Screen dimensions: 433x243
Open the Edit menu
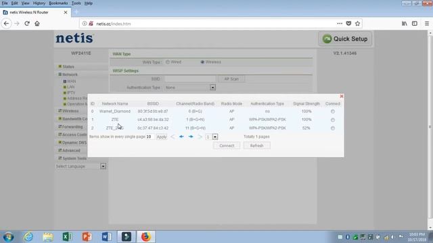(14, 3)
